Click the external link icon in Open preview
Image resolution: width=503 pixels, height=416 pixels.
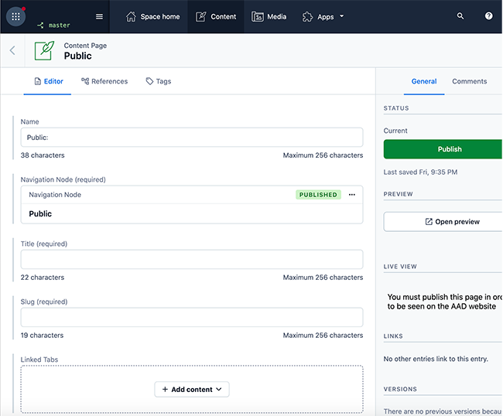[x=429, y=221]
